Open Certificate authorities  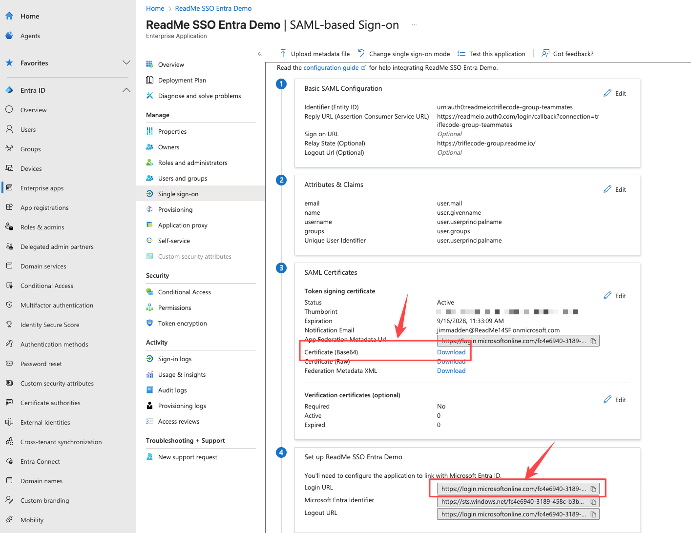tap(50, 403)
